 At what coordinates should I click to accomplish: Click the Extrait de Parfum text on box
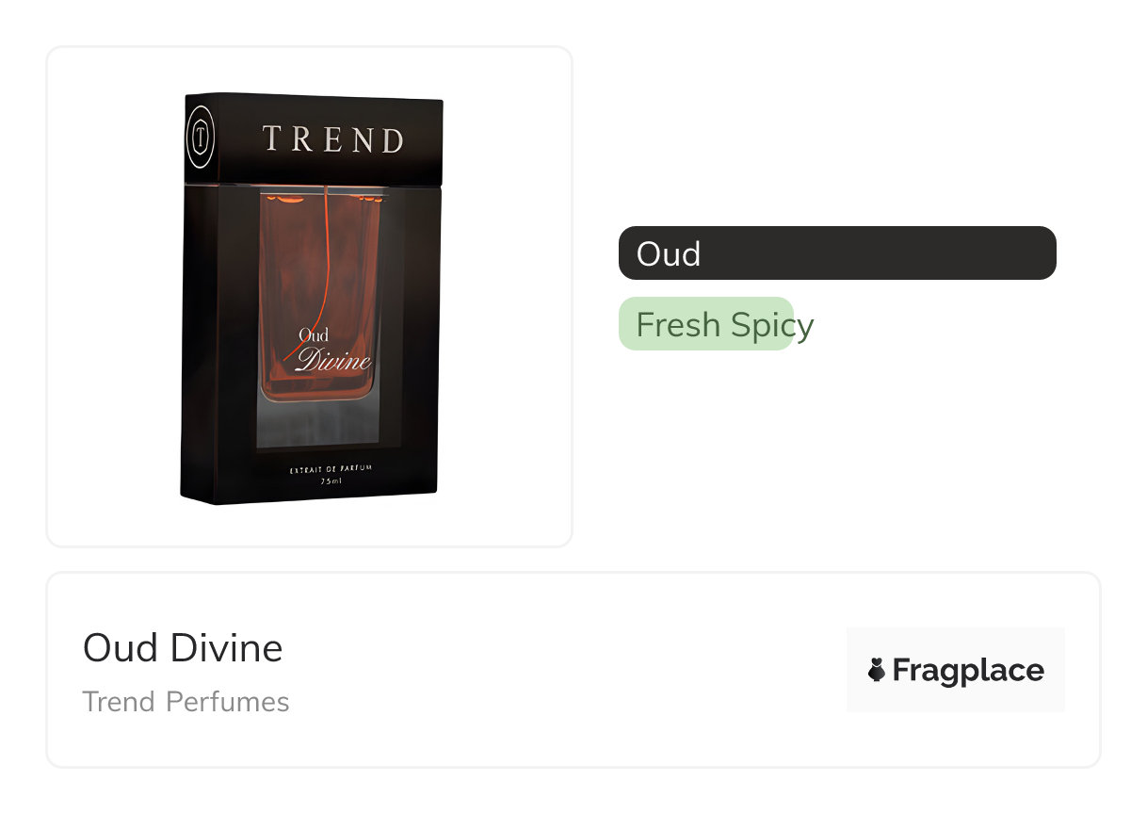point(331,468)
